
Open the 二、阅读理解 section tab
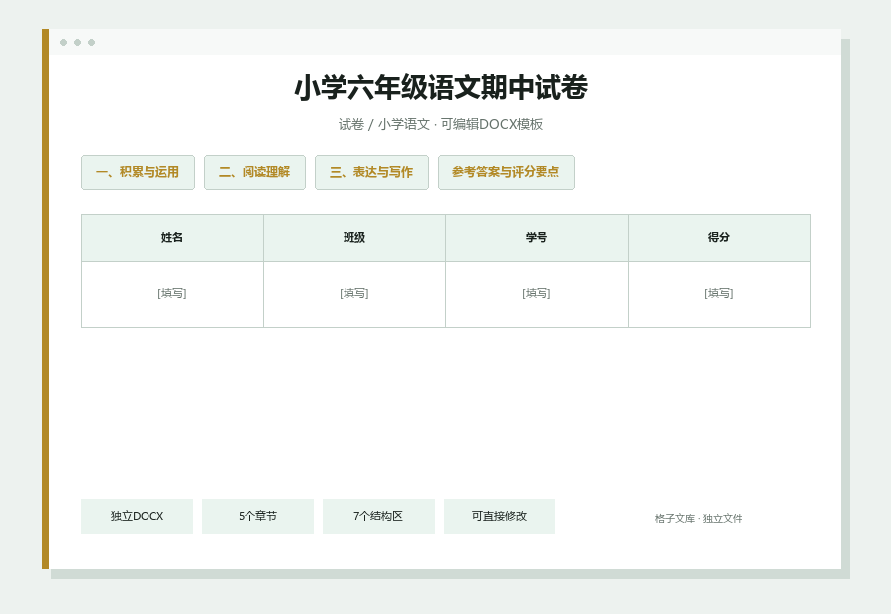(x=254, y=173)
